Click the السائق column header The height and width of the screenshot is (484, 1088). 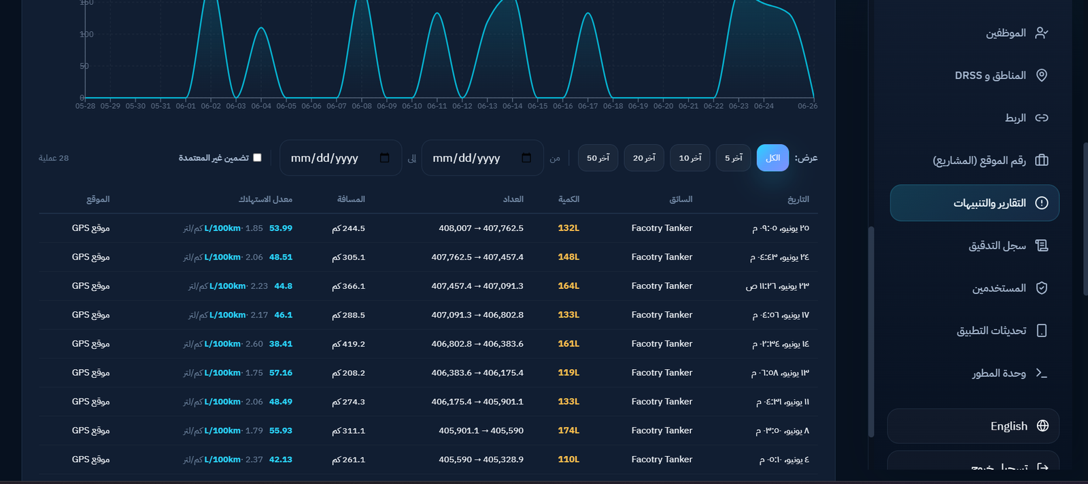coord(681,199)
